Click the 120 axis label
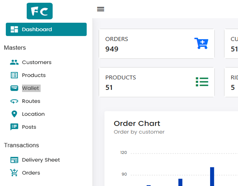This screenshot has height=186, width=238. (123, 153)
